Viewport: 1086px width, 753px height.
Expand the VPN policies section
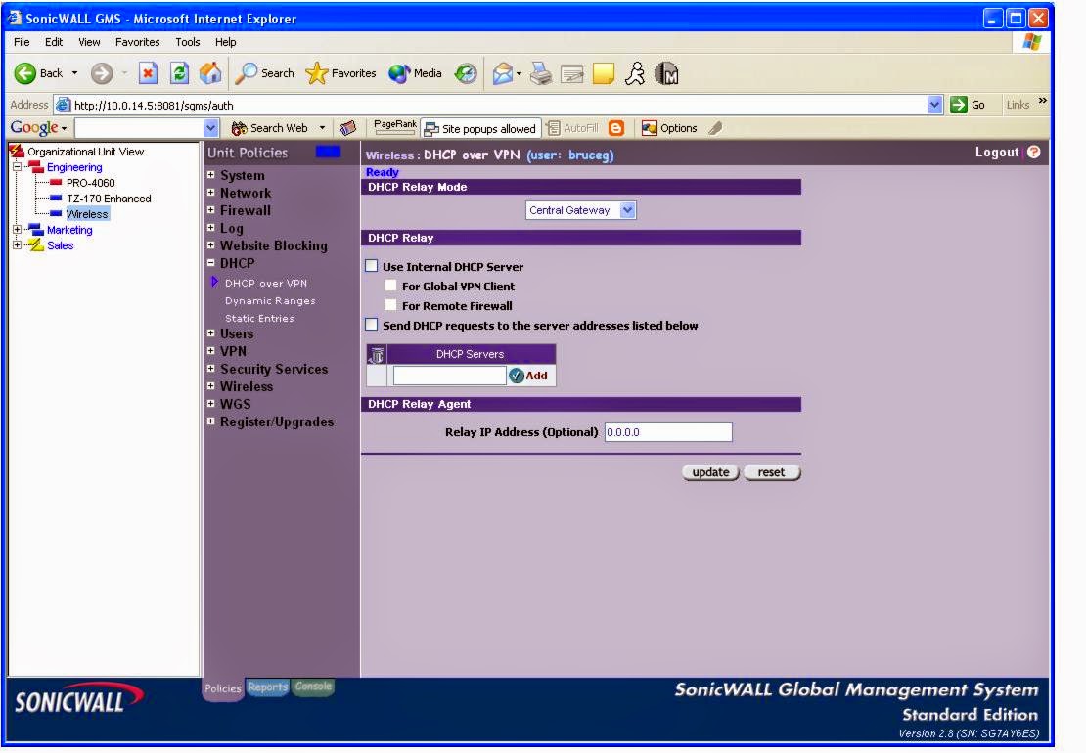pyautogui.click(x=210, y=350)
